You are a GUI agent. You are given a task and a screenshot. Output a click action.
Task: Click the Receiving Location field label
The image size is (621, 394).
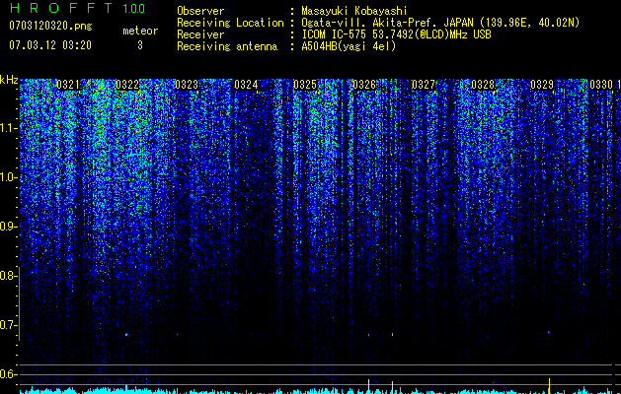[230, 23]
